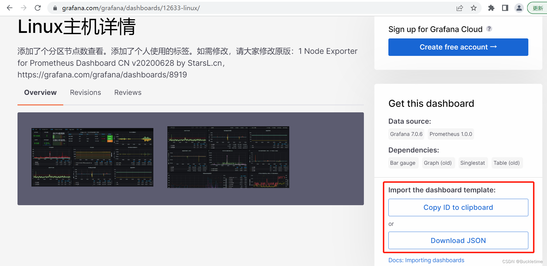Click Create free account button
The width and height of the screenshot is (547, 266).
point(458,47)
